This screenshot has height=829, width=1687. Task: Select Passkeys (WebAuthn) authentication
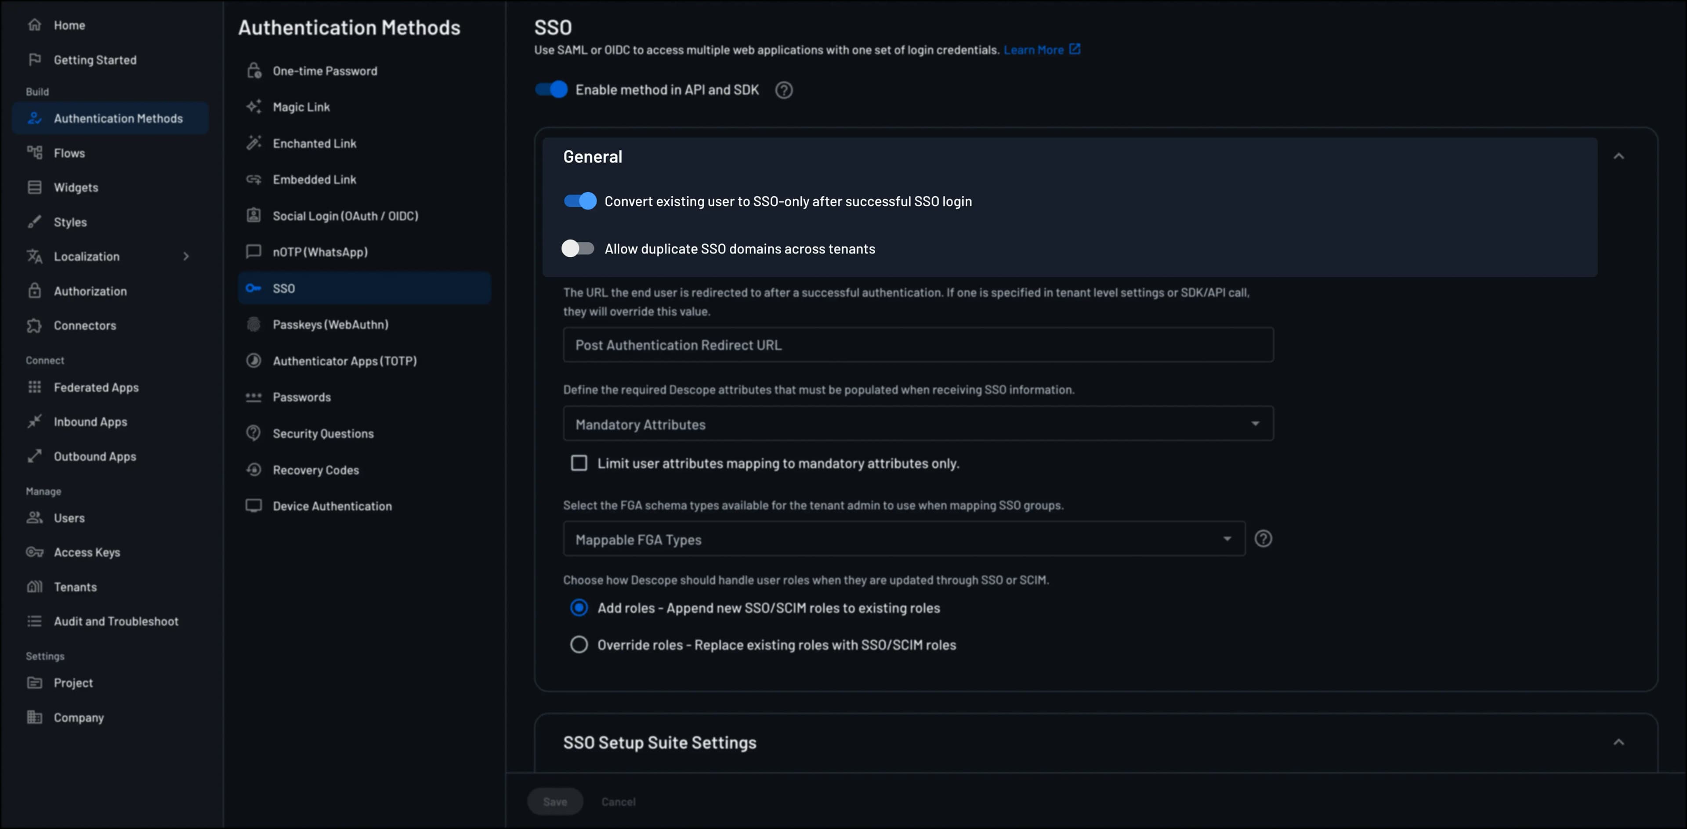[x=330, y=324]
